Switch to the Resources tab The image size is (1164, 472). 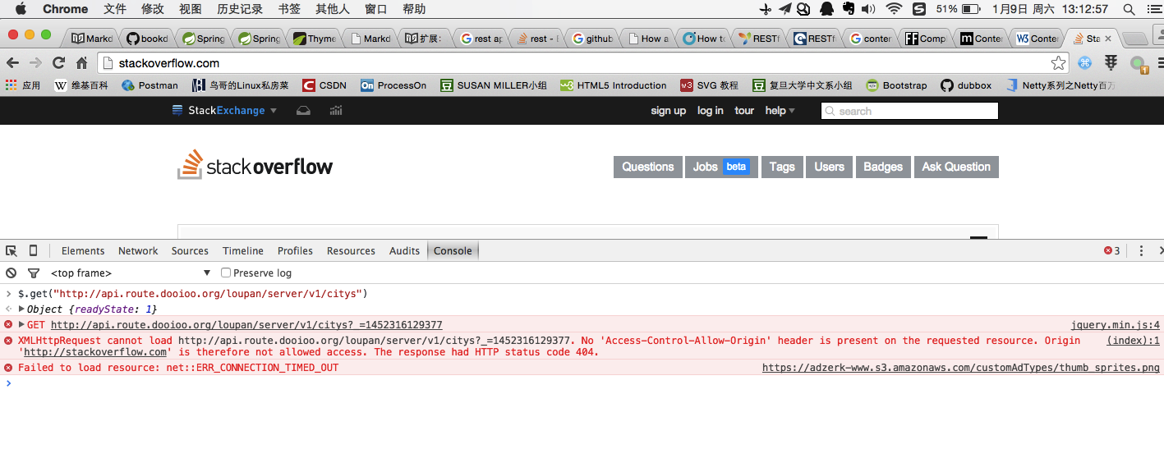(351, 250)
